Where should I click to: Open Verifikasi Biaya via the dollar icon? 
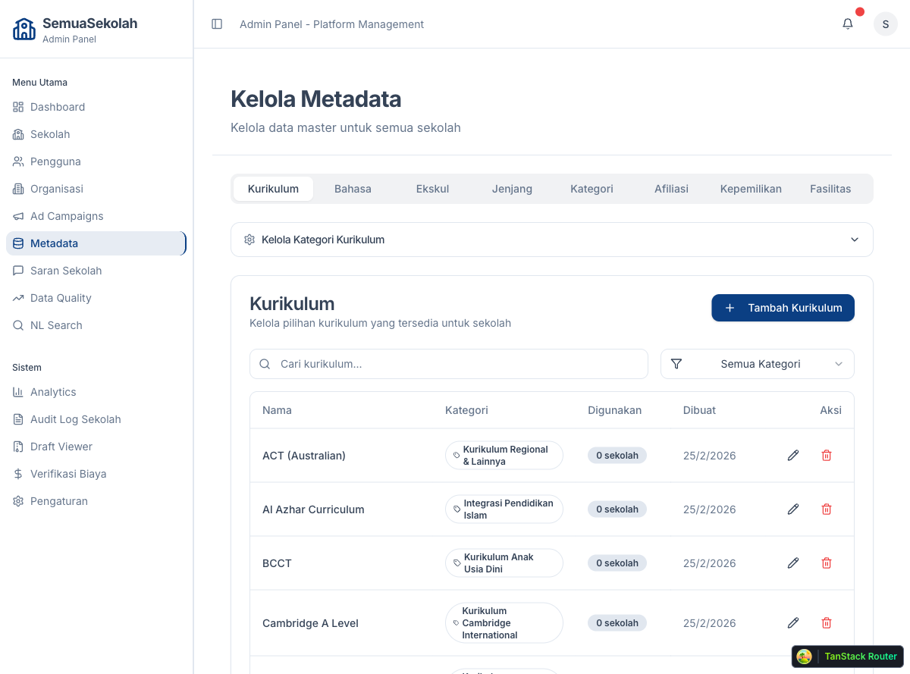(x=17, y=474)
